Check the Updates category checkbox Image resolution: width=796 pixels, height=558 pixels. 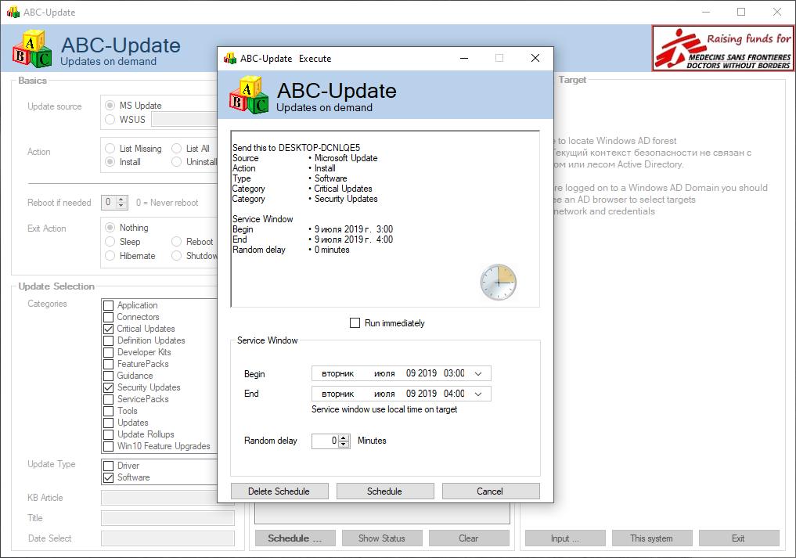coord(108,423)
